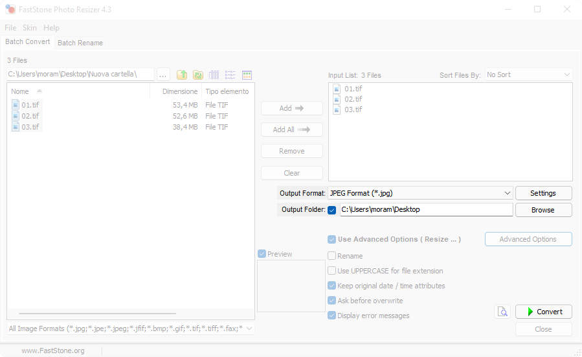The image size is (582, 357).
Task: Start conversion with the Convert button
Action: coord(543,312)
